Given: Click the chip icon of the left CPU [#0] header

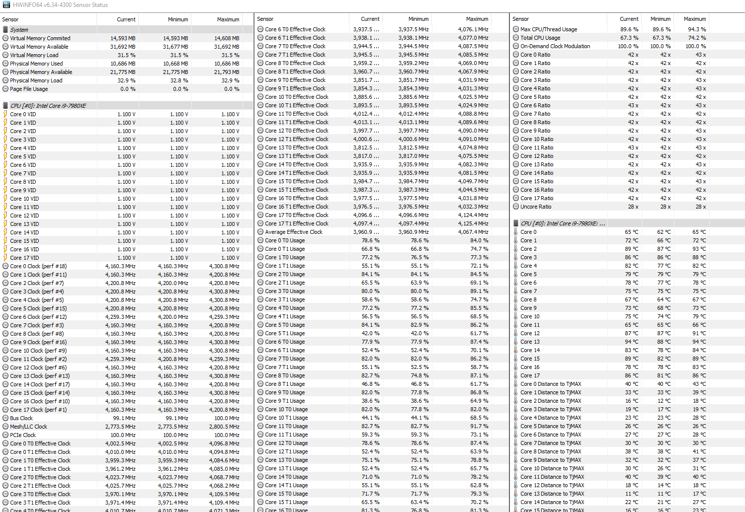Looking at the screenshot, I should [5, 106].
